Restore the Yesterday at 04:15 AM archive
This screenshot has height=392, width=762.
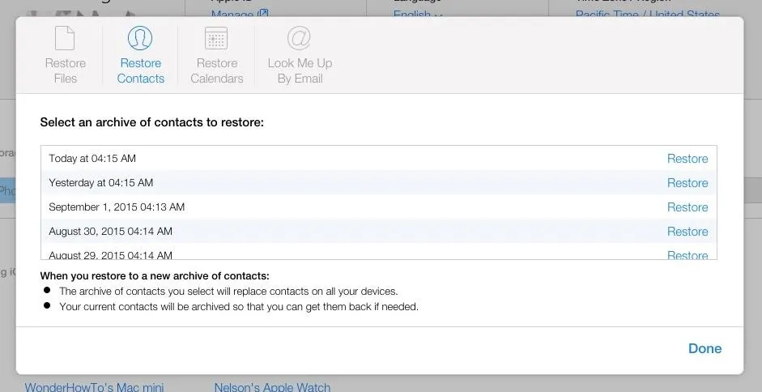click(687, 183)
